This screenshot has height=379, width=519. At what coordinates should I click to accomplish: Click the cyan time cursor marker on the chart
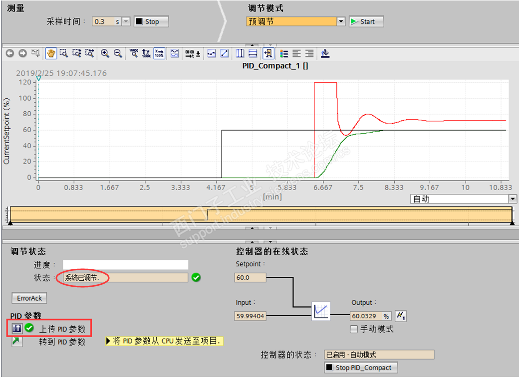tap(39, 78)
